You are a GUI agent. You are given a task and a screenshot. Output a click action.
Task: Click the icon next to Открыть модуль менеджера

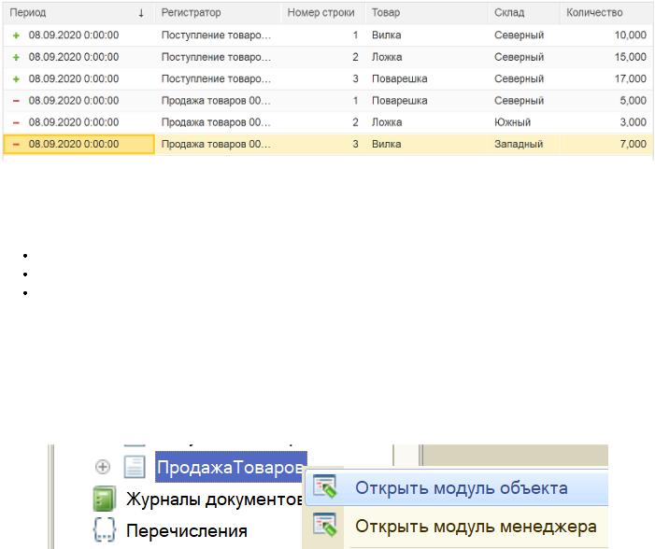click(x=325, y=527)
